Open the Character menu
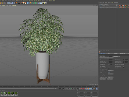The height and width of the screenshot is (97, 129). click(x=35, y=1)
